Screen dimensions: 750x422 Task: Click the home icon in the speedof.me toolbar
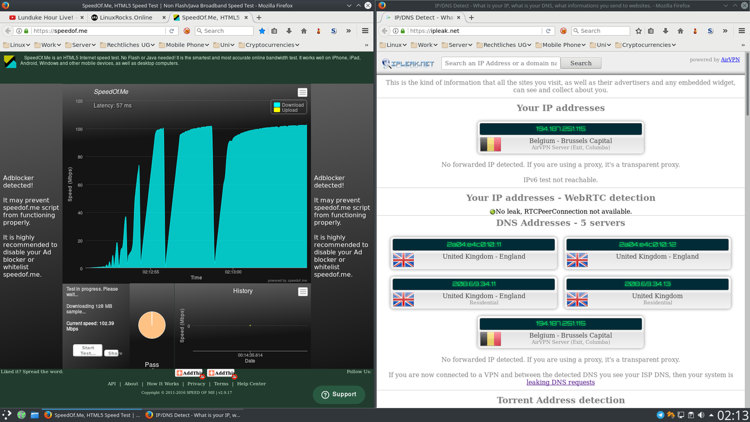pos(304,31)
